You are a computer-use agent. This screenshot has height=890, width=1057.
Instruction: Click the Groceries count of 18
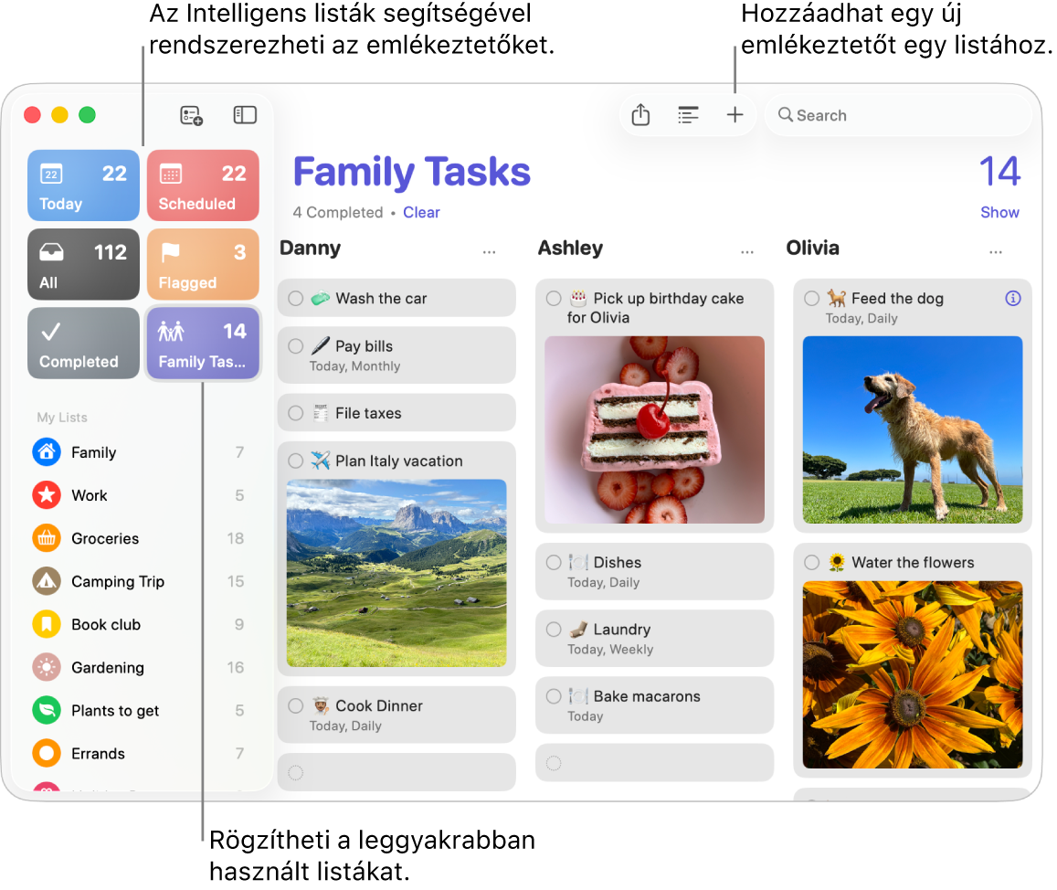[x=236, y=539]
